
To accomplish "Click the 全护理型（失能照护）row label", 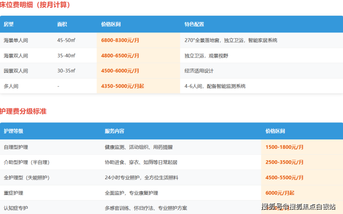I will (26, 178).
